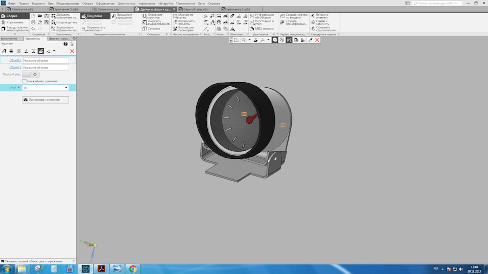488x274 pixels.
Task: Open a file with the folder icon
Action: (40, 16)
